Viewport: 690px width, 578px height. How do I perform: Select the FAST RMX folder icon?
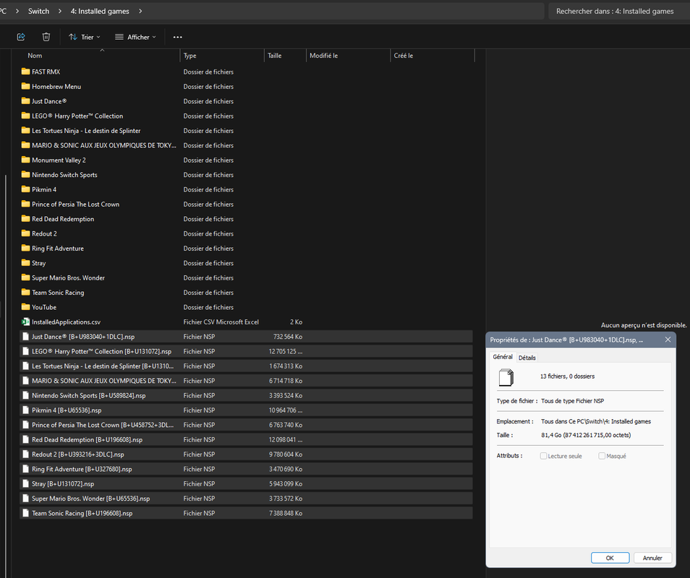(x=25, y=72)
